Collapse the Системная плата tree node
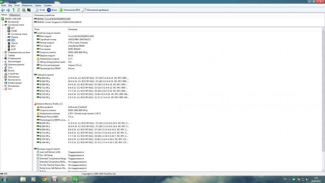325x183 pixels. click(3, 25)
